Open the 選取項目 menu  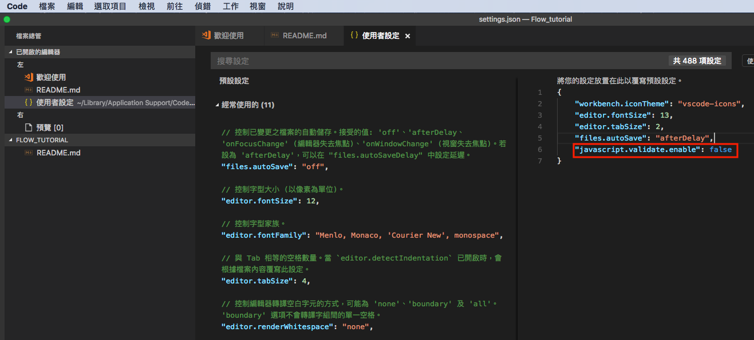click(x=110, y=6)
